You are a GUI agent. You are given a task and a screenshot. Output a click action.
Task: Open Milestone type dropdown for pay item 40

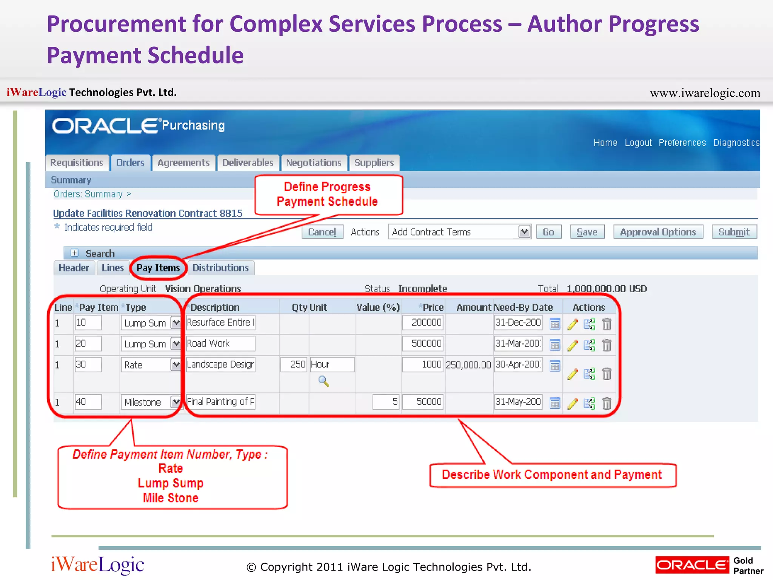[176, 402]
